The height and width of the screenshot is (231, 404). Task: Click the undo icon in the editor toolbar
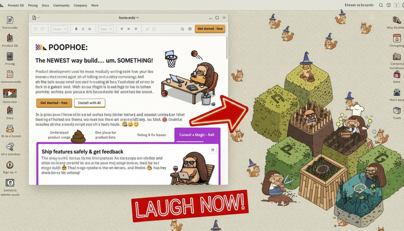click(x=35, y=29)
